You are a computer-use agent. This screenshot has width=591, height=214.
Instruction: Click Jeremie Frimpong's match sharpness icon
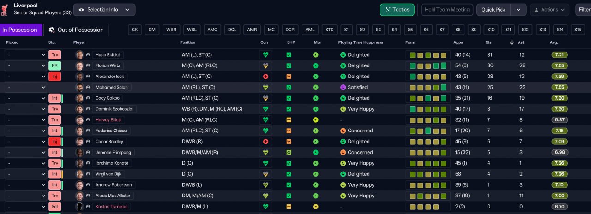(x=289, y=153)
